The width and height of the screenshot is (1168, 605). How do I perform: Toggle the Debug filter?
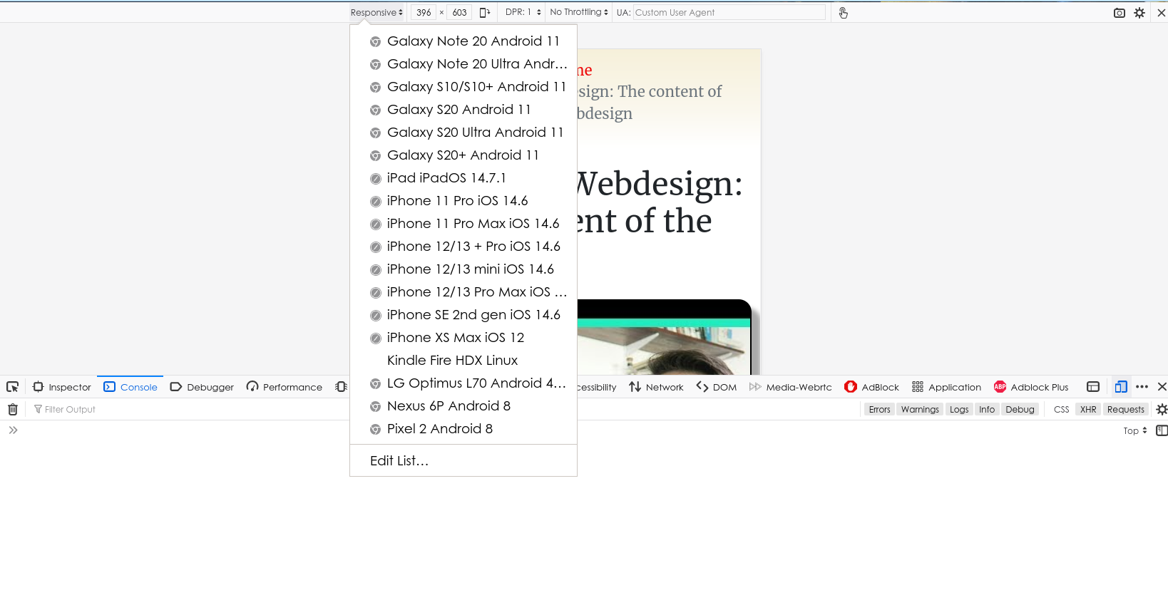[x=1020, y=409]
